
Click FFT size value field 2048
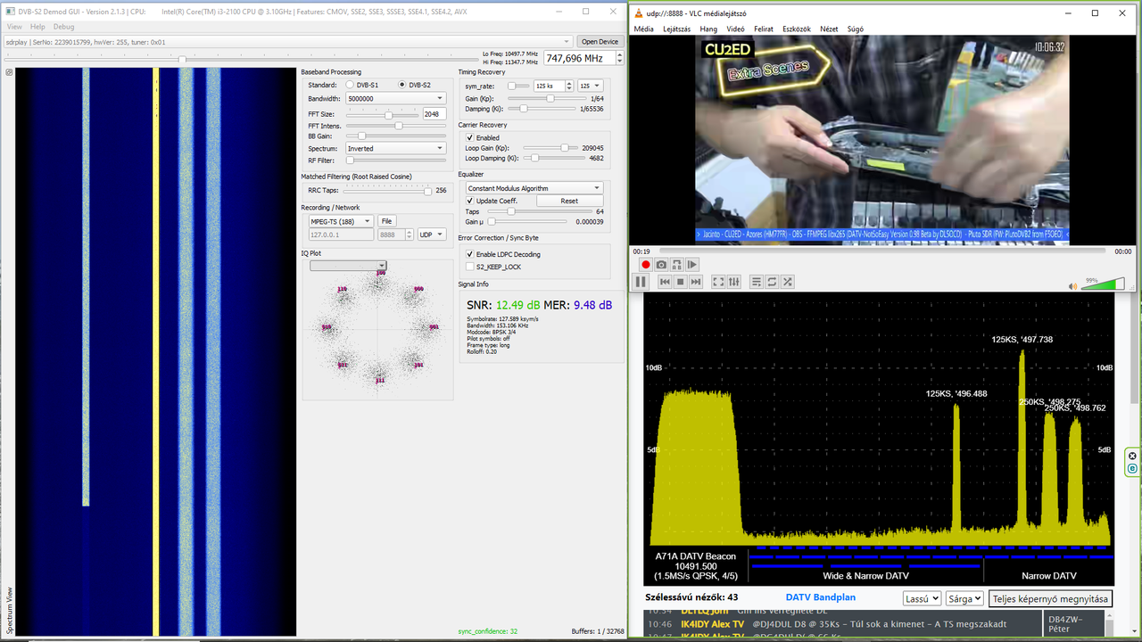click(434, 114)
